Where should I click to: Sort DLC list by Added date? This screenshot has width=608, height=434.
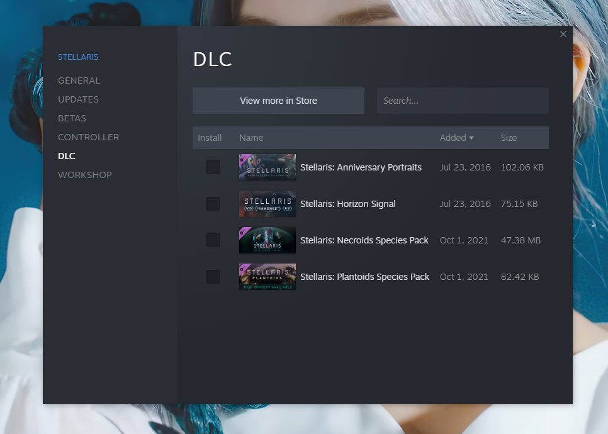tap(456, 138)
